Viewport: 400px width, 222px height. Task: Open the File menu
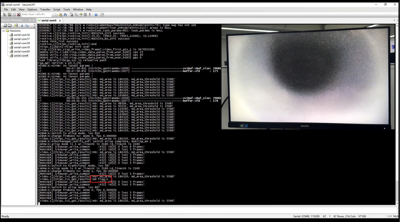pos(6,9)
